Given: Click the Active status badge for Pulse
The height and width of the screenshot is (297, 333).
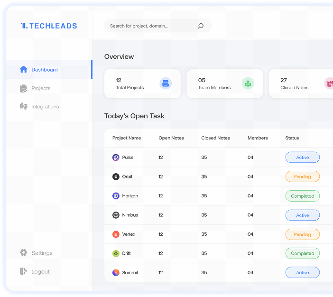Looking at the screenshot, I should coord(303,157).
